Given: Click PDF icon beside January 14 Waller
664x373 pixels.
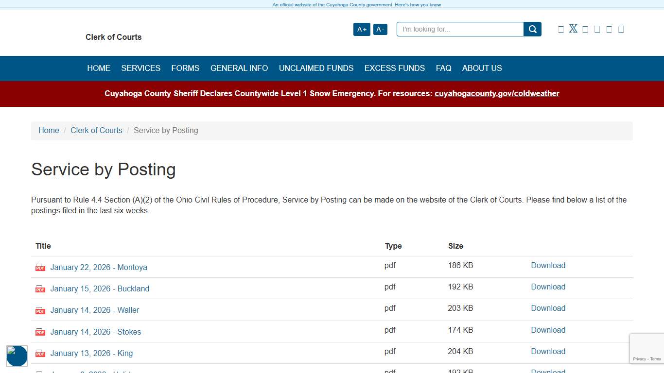Looking at the screenshot, I should click(x=40, y=310).
